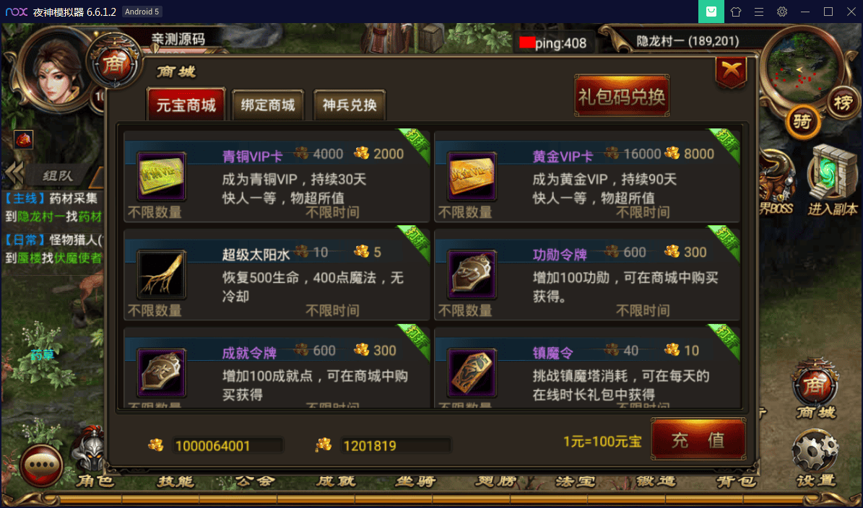
Task: Close the 商城 shop window
Action: point(730,71)
